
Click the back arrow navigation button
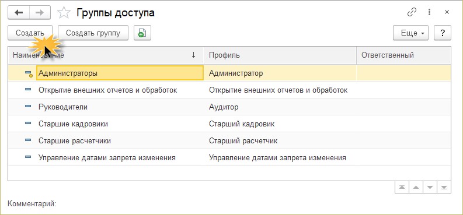click(19, 13)
